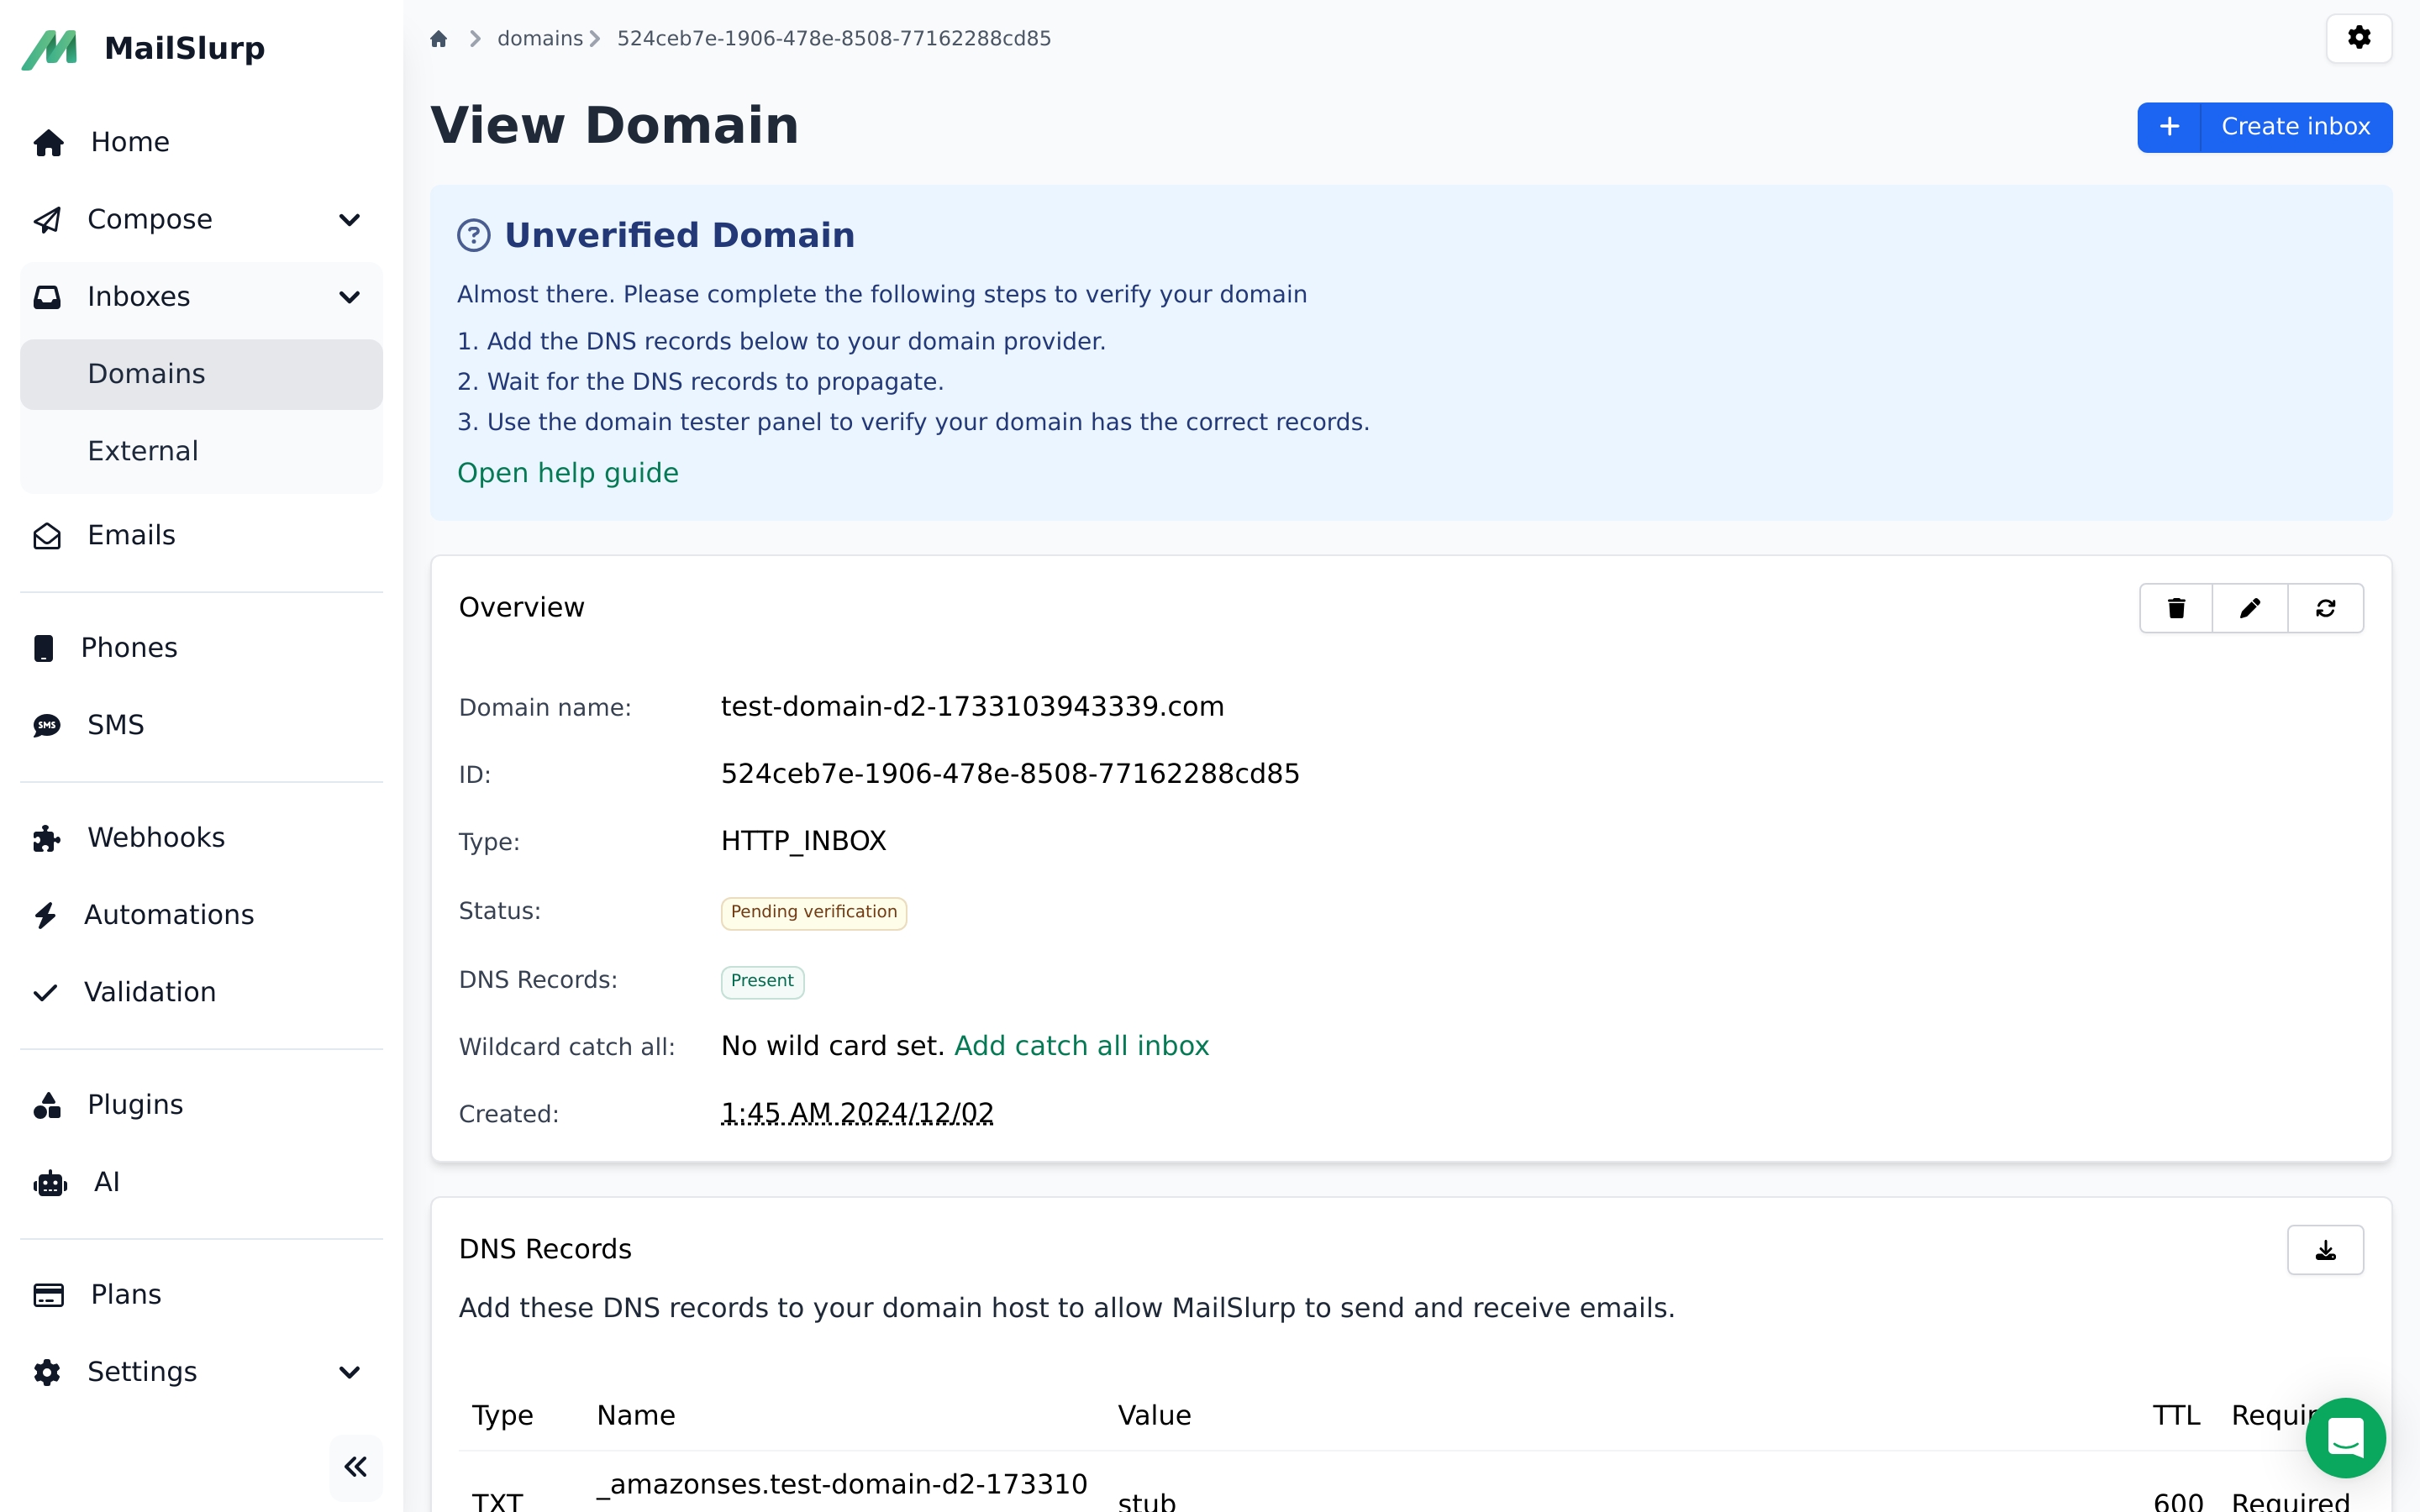
Task: Collapse the Inboxes menu chevron
Action: (349, 297)
